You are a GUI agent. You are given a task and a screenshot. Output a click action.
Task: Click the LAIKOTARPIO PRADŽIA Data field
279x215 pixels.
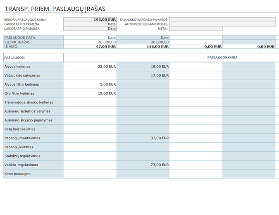coord(90,24)
